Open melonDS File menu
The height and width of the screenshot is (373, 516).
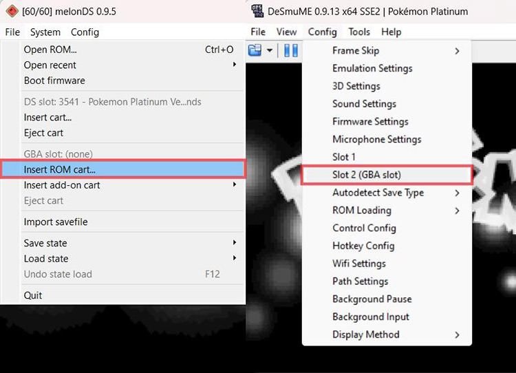click(x=12, y=32)
